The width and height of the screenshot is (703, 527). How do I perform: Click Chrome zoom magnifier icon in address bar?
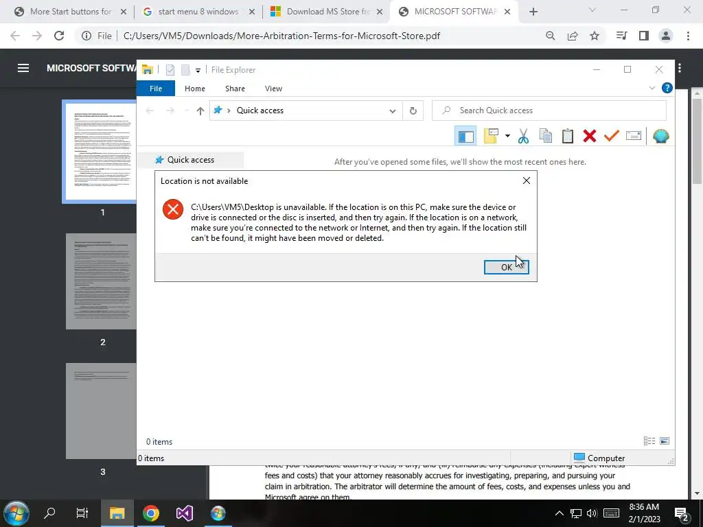click(551, 36)
